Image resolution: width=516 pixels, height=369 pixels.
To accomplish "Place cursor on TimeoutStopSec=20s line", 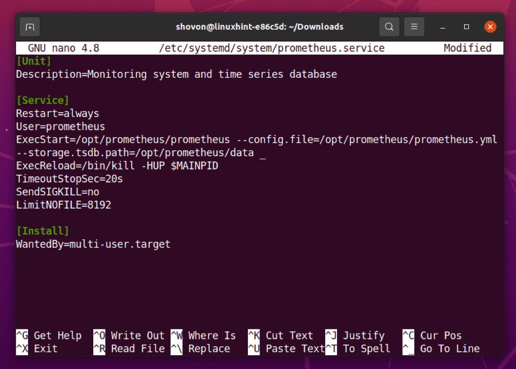I will [x=69, y=179].
